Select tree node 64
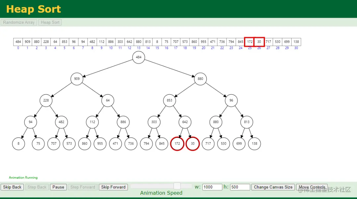Viewport: 357px width, 199px height. pos(108,100)
